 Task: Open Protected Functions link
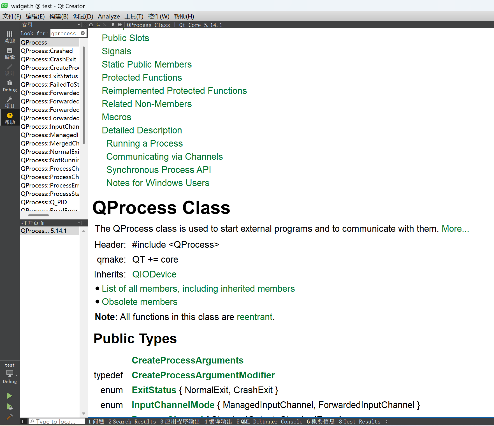coord(142,78)
